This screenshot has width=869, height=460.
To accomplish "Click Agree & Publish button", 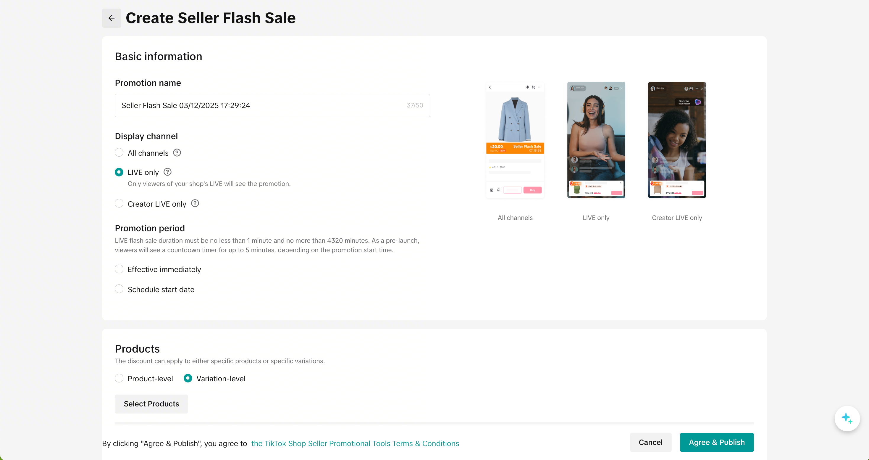I will 716,442.
